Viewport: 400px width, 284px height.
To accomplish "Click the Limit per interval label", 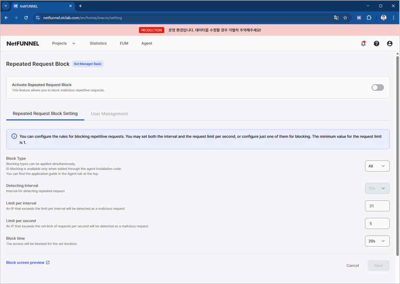I will click(21, 203).
